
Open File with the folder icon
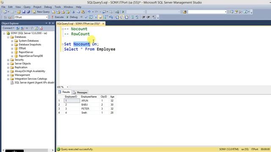19,12
